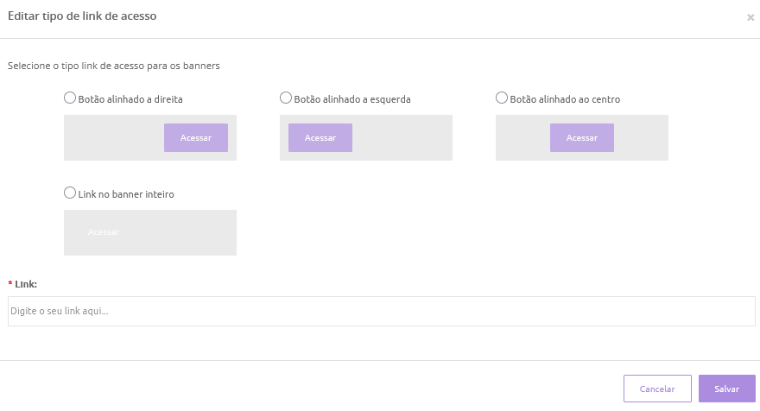This screenshot has height=411, width=760.
Task: Click the Acessar button in the right-aligned preview
Action: (196, 138)
